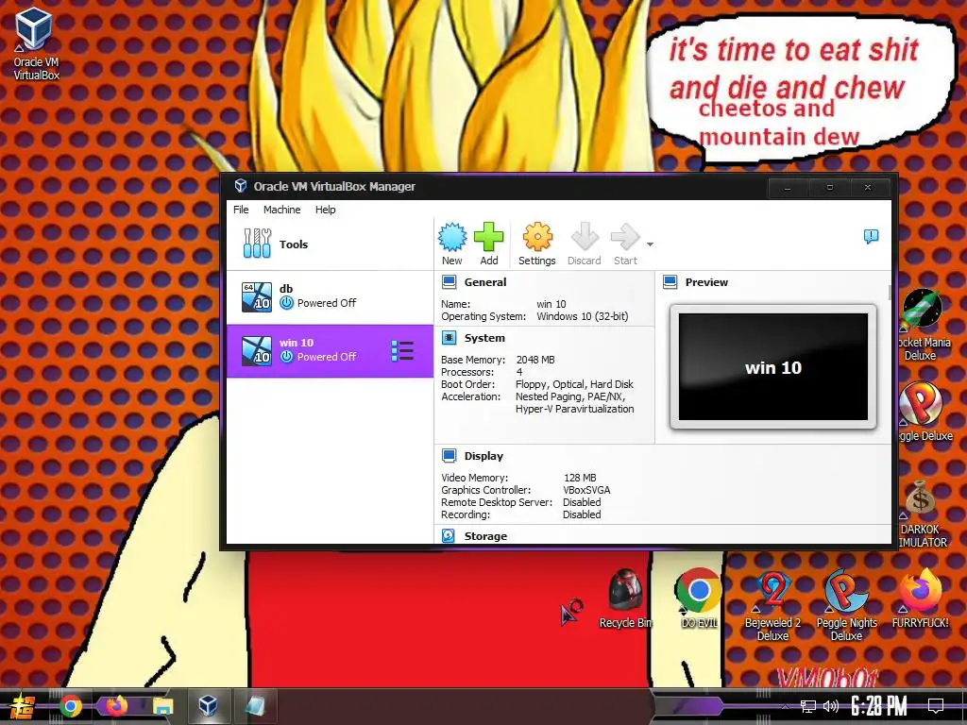Screen dimensions: 967x725
Task: Click the notification center icon in VirtualBox toolbar
Action: pyautogui.click(x=871, y=236)
